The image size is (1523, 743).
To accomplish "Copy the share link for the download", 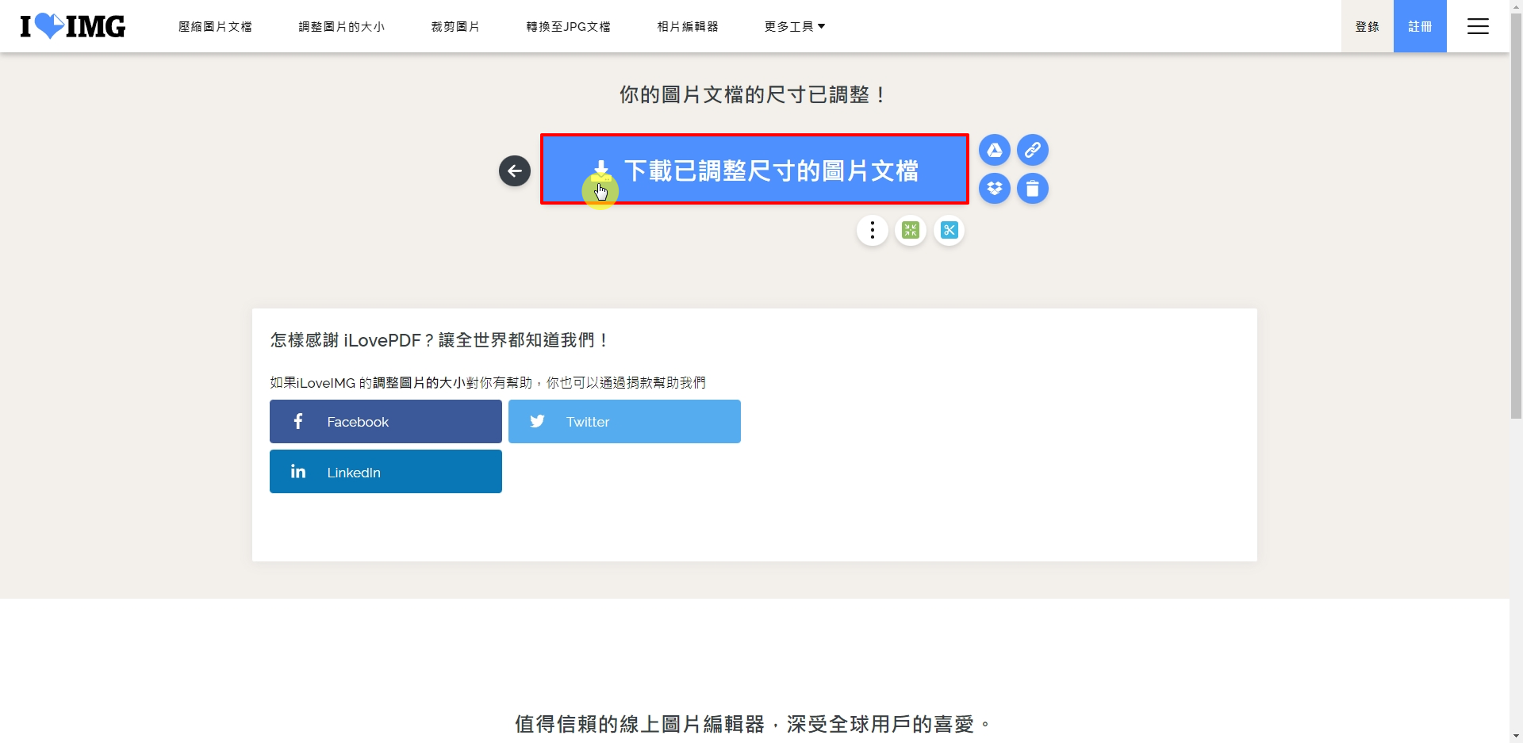I will coord(1032,150).
